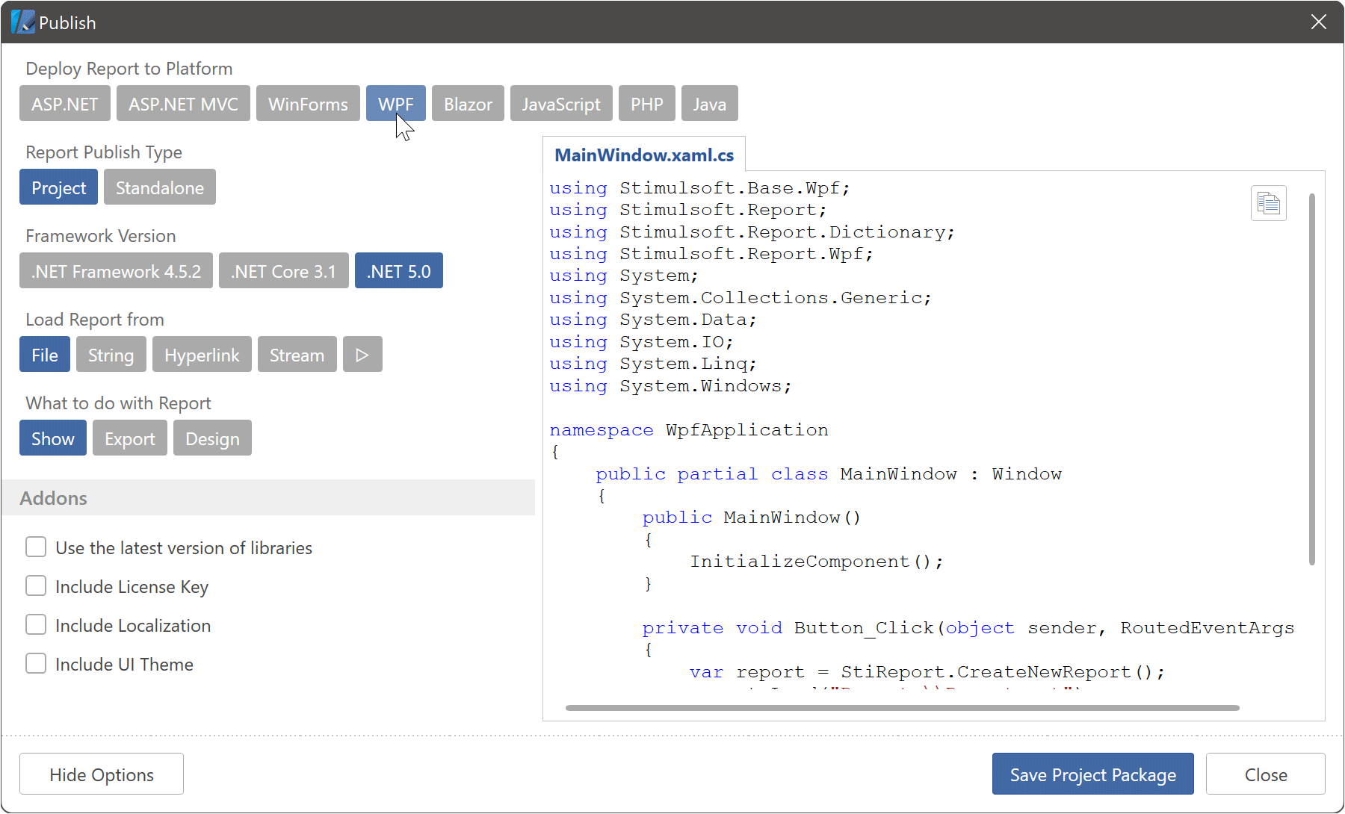Choose .NET Core 3.1 version
The width and height of the screenshot is (1345, 814).
(284, 271)
